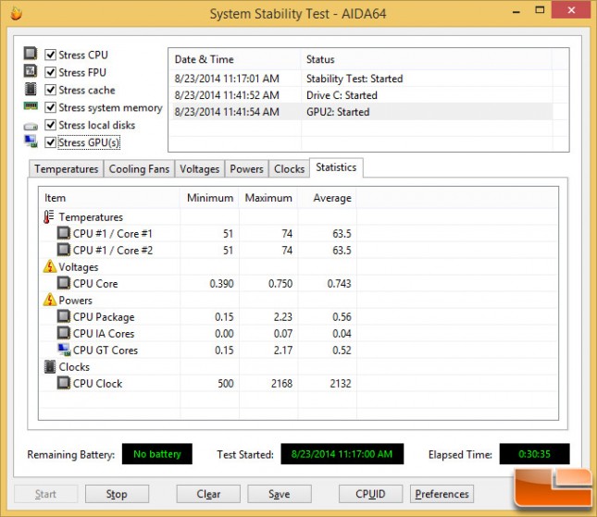597x517 pixels.
Task: Click the chip icon for CPU Core voltage
Action: 64,283
